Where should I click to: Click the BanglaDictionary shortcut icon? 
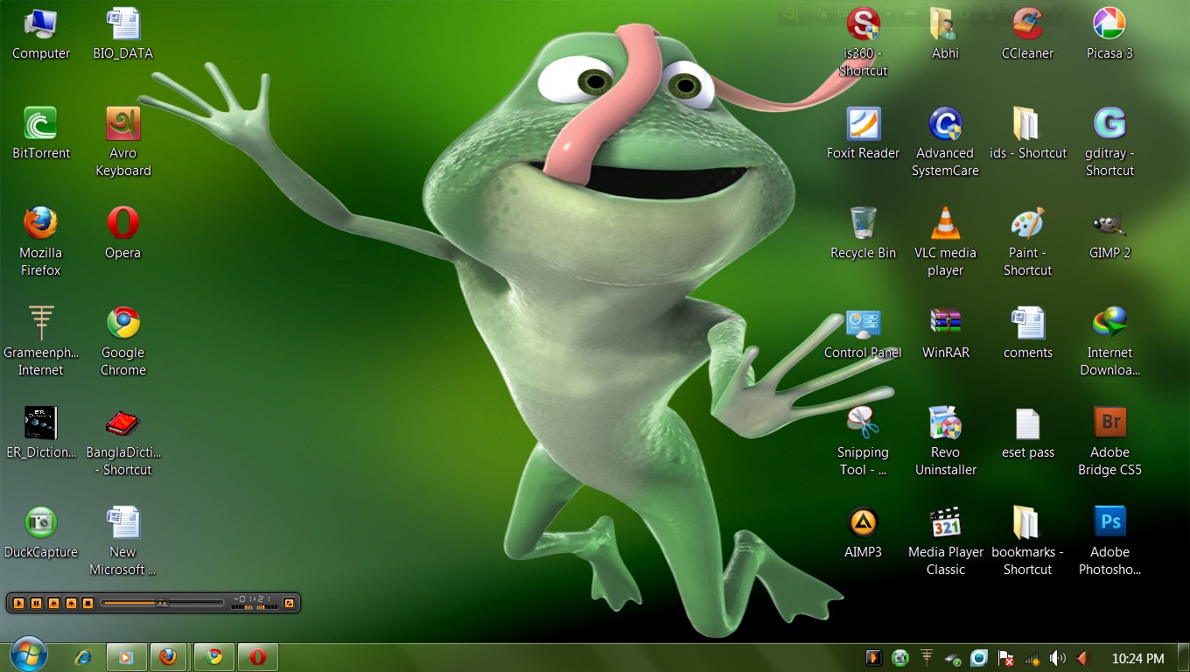[x=122, y=442]
